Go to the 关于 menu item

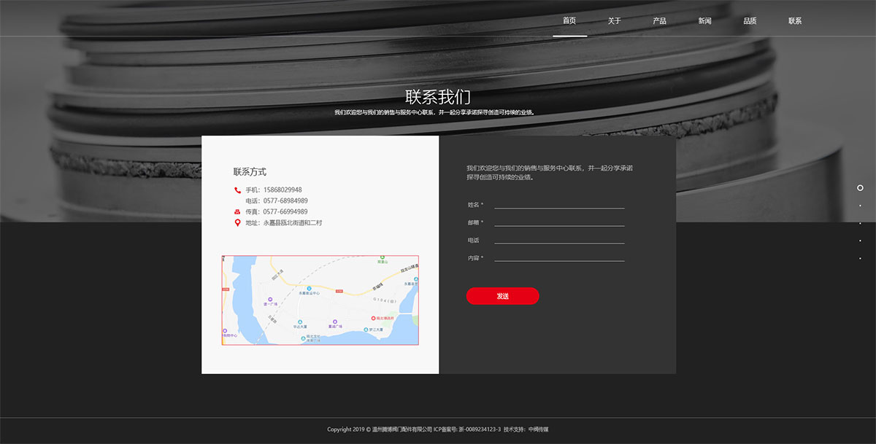pos(615,20)
